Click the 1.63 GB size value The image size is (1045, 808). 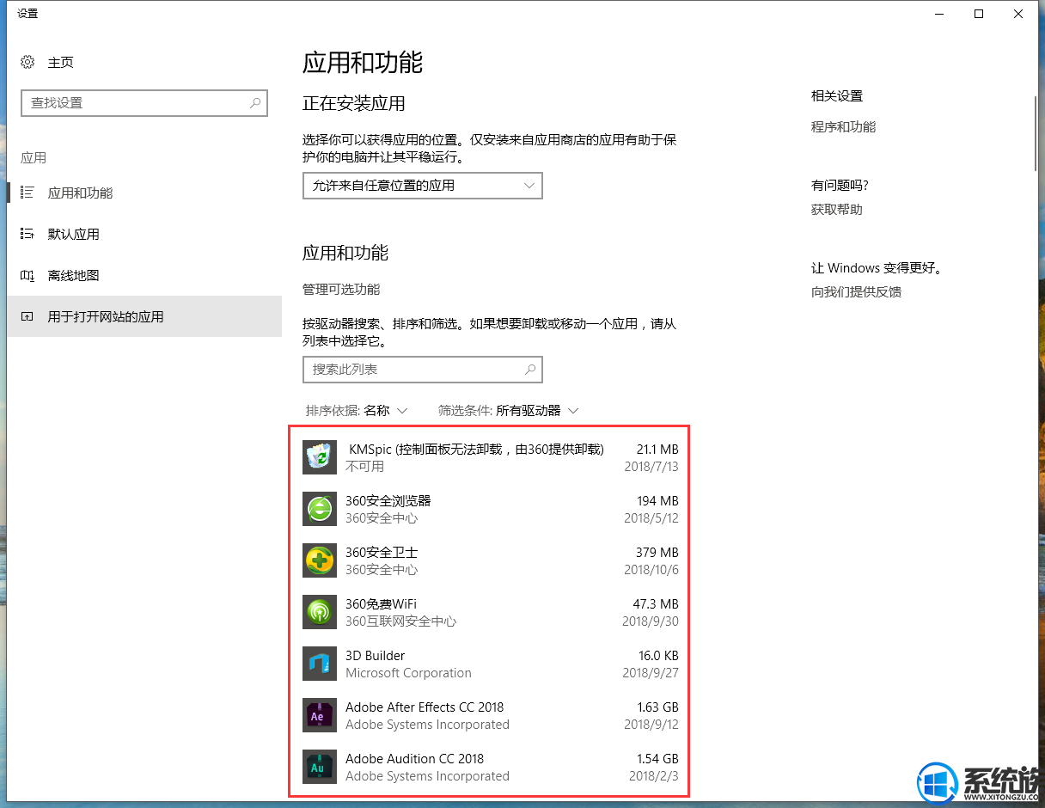[x=657, y=707]
